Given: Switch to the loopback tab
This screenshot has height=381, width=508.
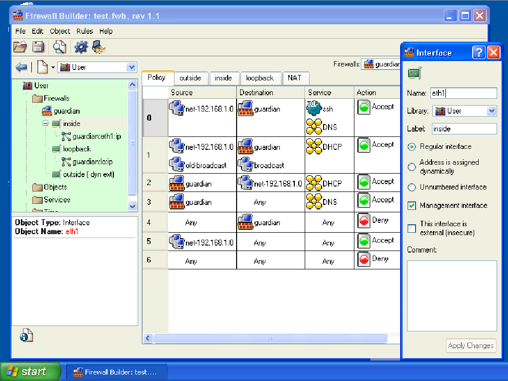Looking at the screenshot, I should point(260,78).
